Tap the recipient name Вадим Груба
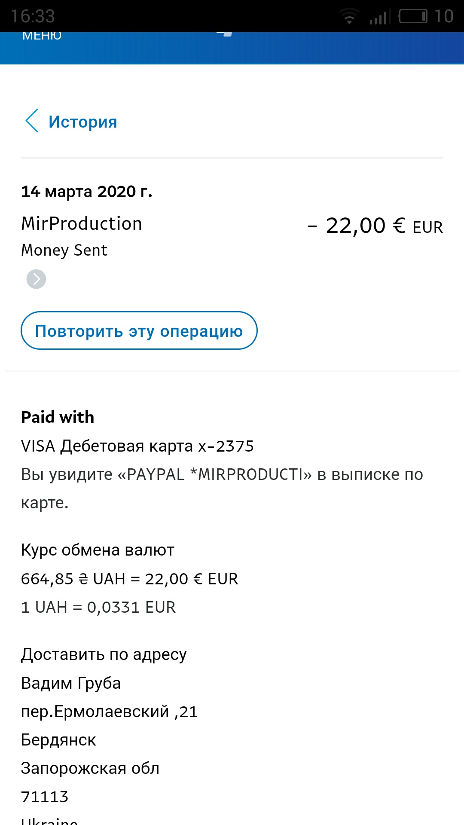Viewport: 464px width, 825px height. [x=71, y=683]
